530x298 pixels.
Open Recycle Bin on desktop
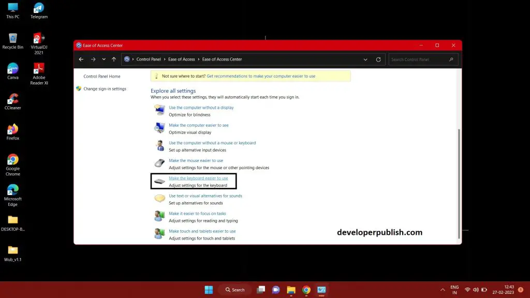click(12, 41)
